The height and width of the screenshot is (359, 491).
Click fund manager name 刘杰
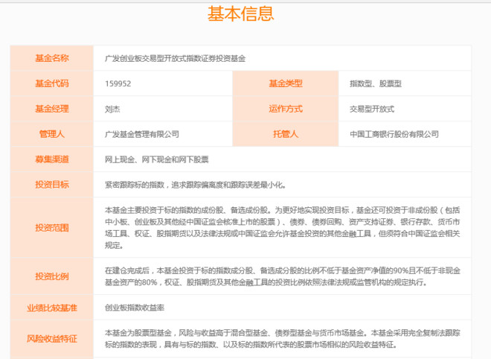point(112,109)
